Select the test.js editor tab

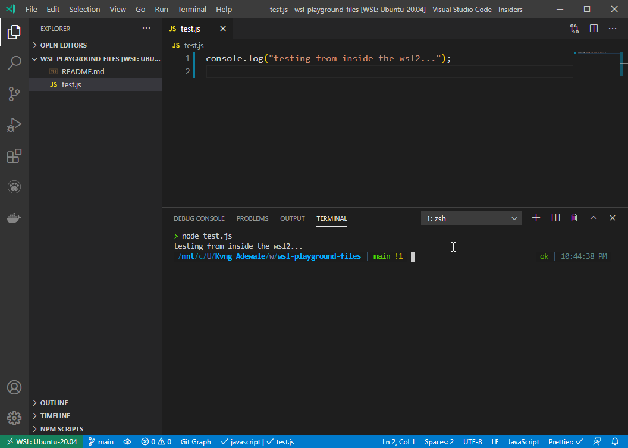pyautogui.click(x=196, y=29)
